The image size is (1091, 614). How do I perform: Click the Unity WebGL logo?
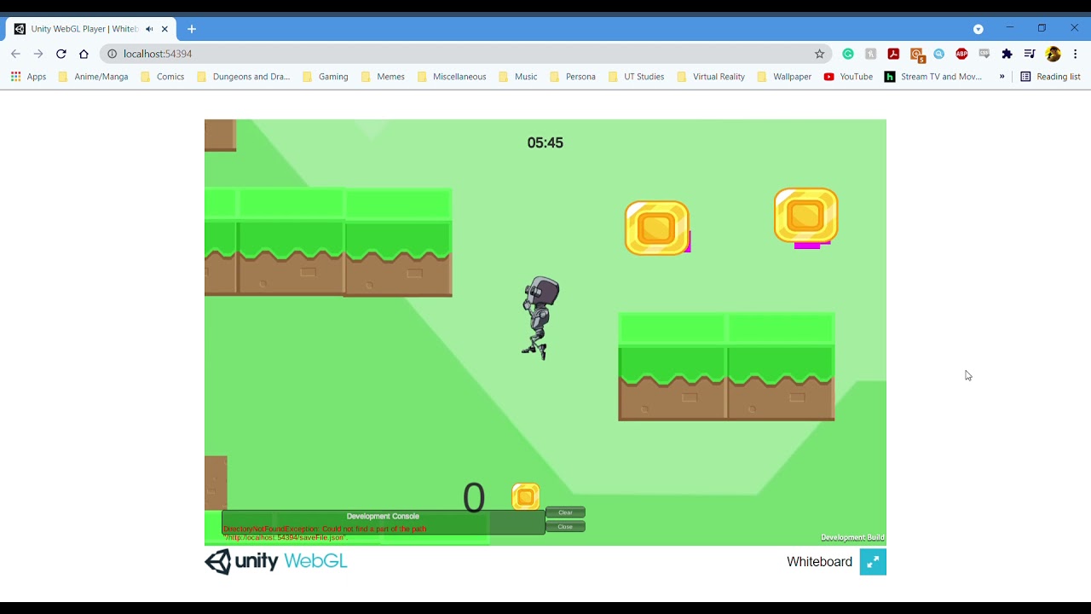pyautogui.click(x=276, y=561)
